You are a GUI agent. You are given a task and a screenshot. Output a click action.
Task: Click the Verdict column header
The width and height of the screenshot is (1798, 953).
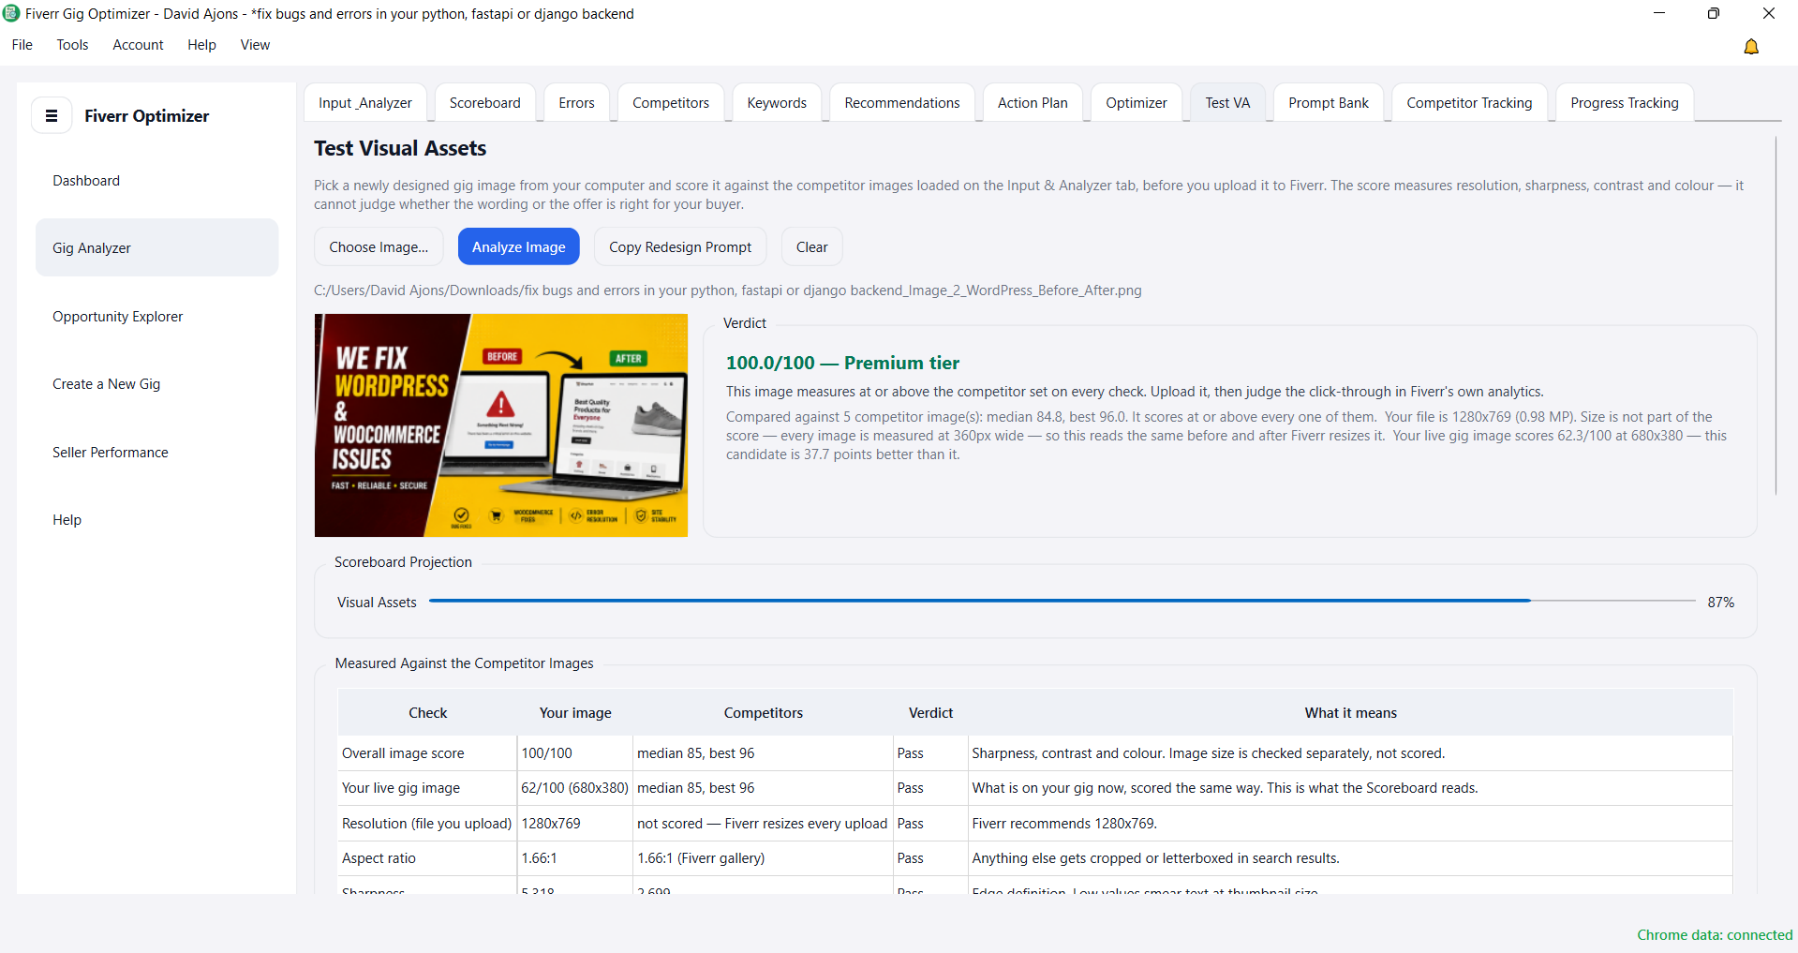point(930,713)
